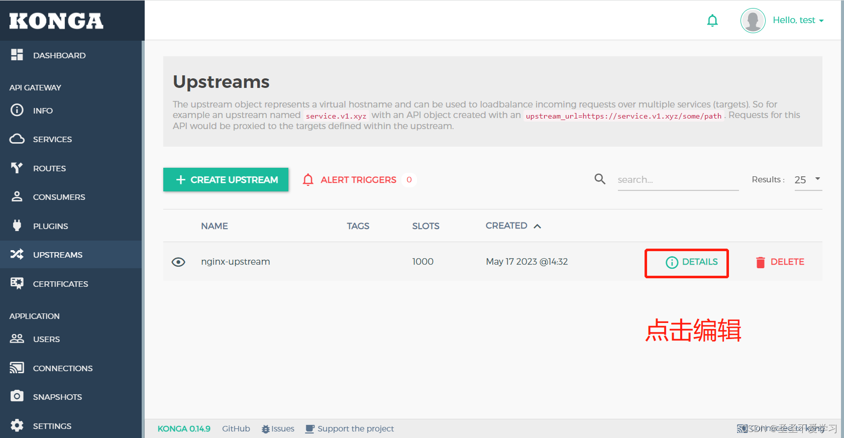Open the Consumers menu item
Screen dimensions: 844x438
click(59, 197)
